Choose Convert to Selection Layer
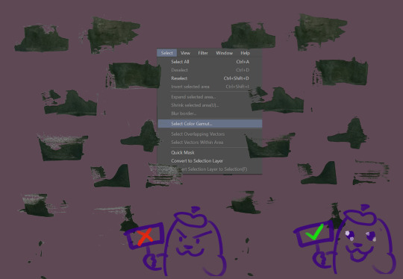 click(x=210, y=161)
